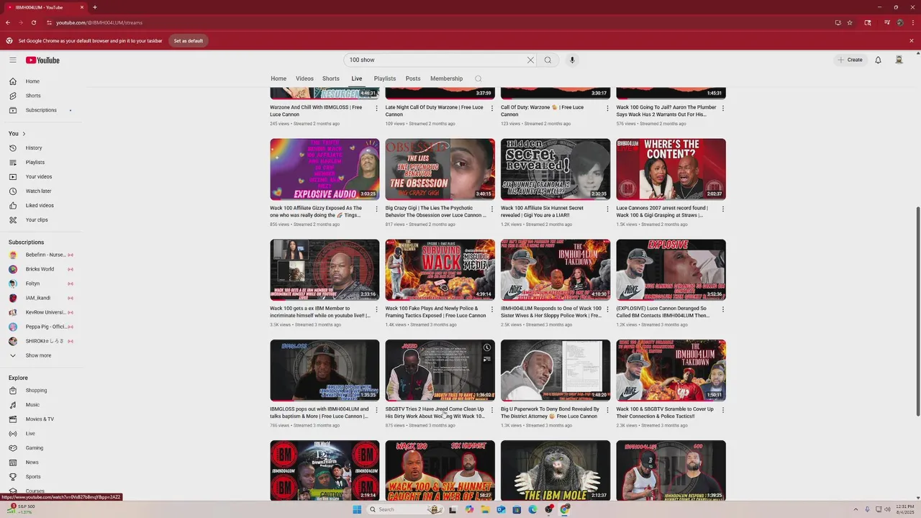Bookmark this page with the star
921x518 pixels.
coord(850,22)
